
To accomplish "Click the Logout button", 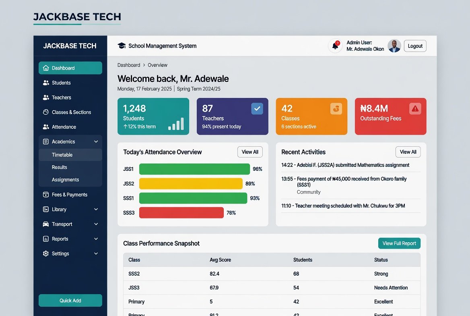I will pyautogui.click(x=415, y=46).
